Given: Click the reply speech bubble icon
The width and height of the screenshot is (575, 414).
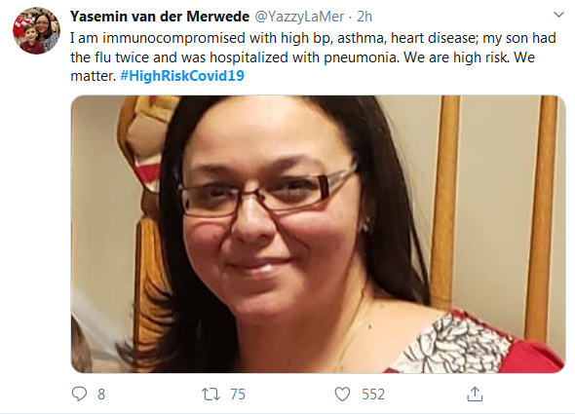Looking at the screenshot, I should tap(79, 395).
